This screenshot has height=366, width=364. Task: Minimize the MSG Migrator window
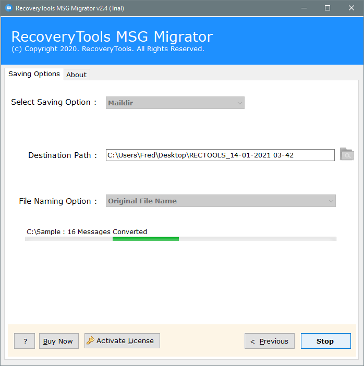[304, 8]
